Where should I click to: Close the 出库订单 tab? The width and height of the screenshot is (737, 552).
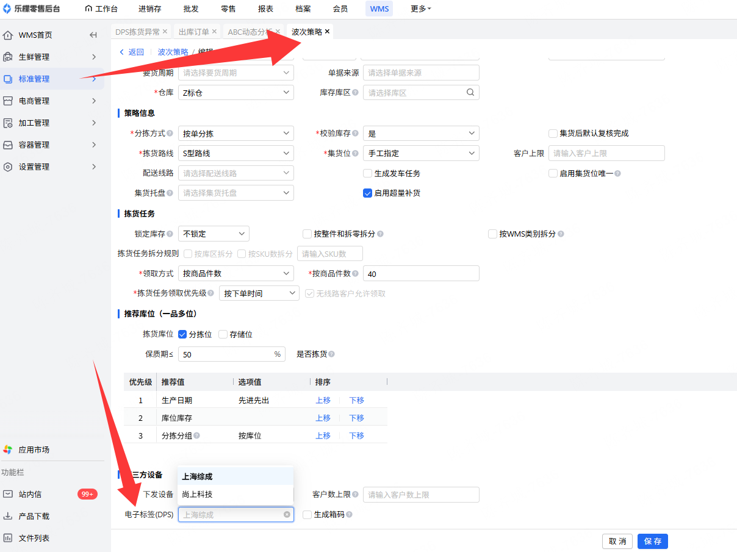(214, 31)
